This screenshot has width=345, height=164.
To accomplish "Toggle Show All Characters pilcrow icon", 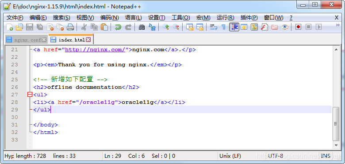I will tap(223, 27).
